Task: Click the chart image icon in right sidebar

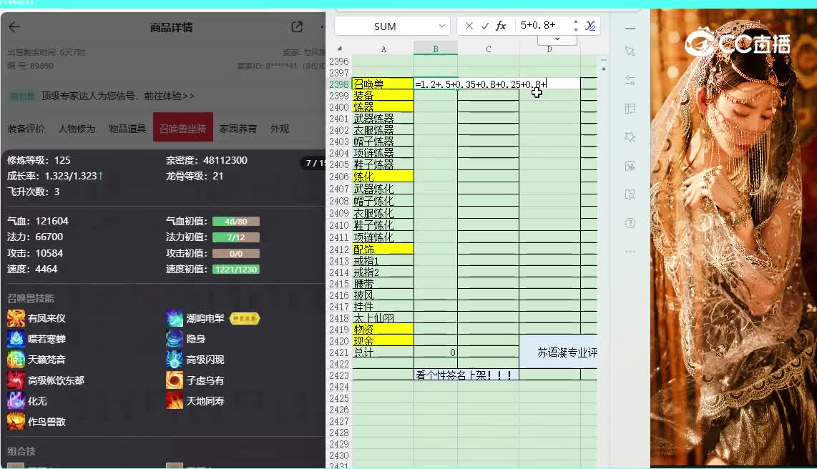Action: [630, 166]
